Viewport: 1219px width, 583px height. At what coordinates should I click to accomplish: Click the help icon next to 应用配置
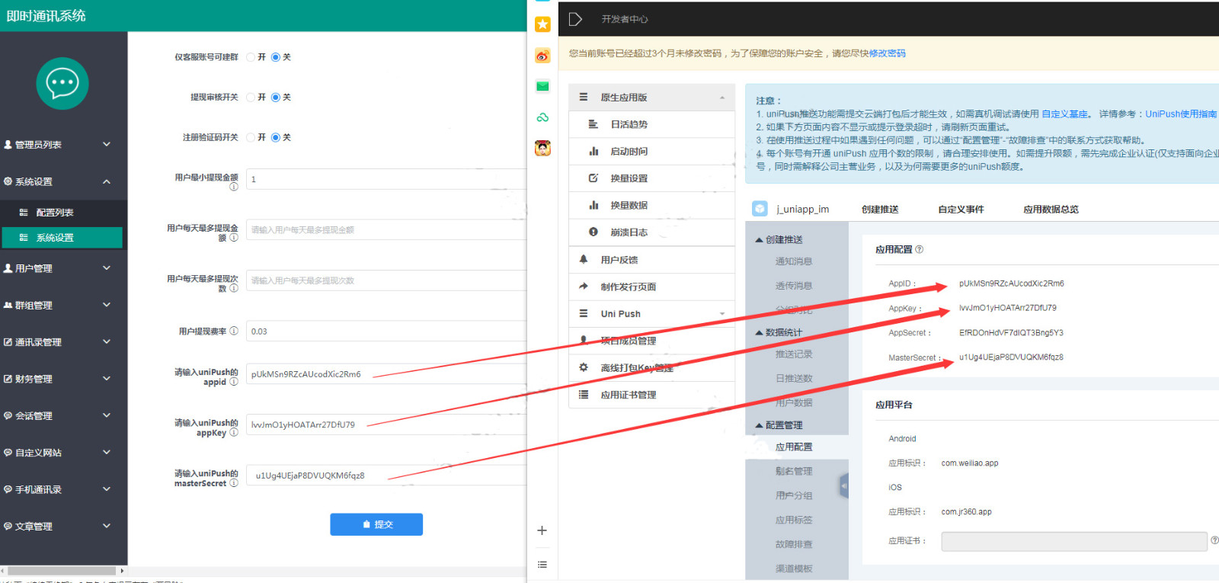pos(919,249)
